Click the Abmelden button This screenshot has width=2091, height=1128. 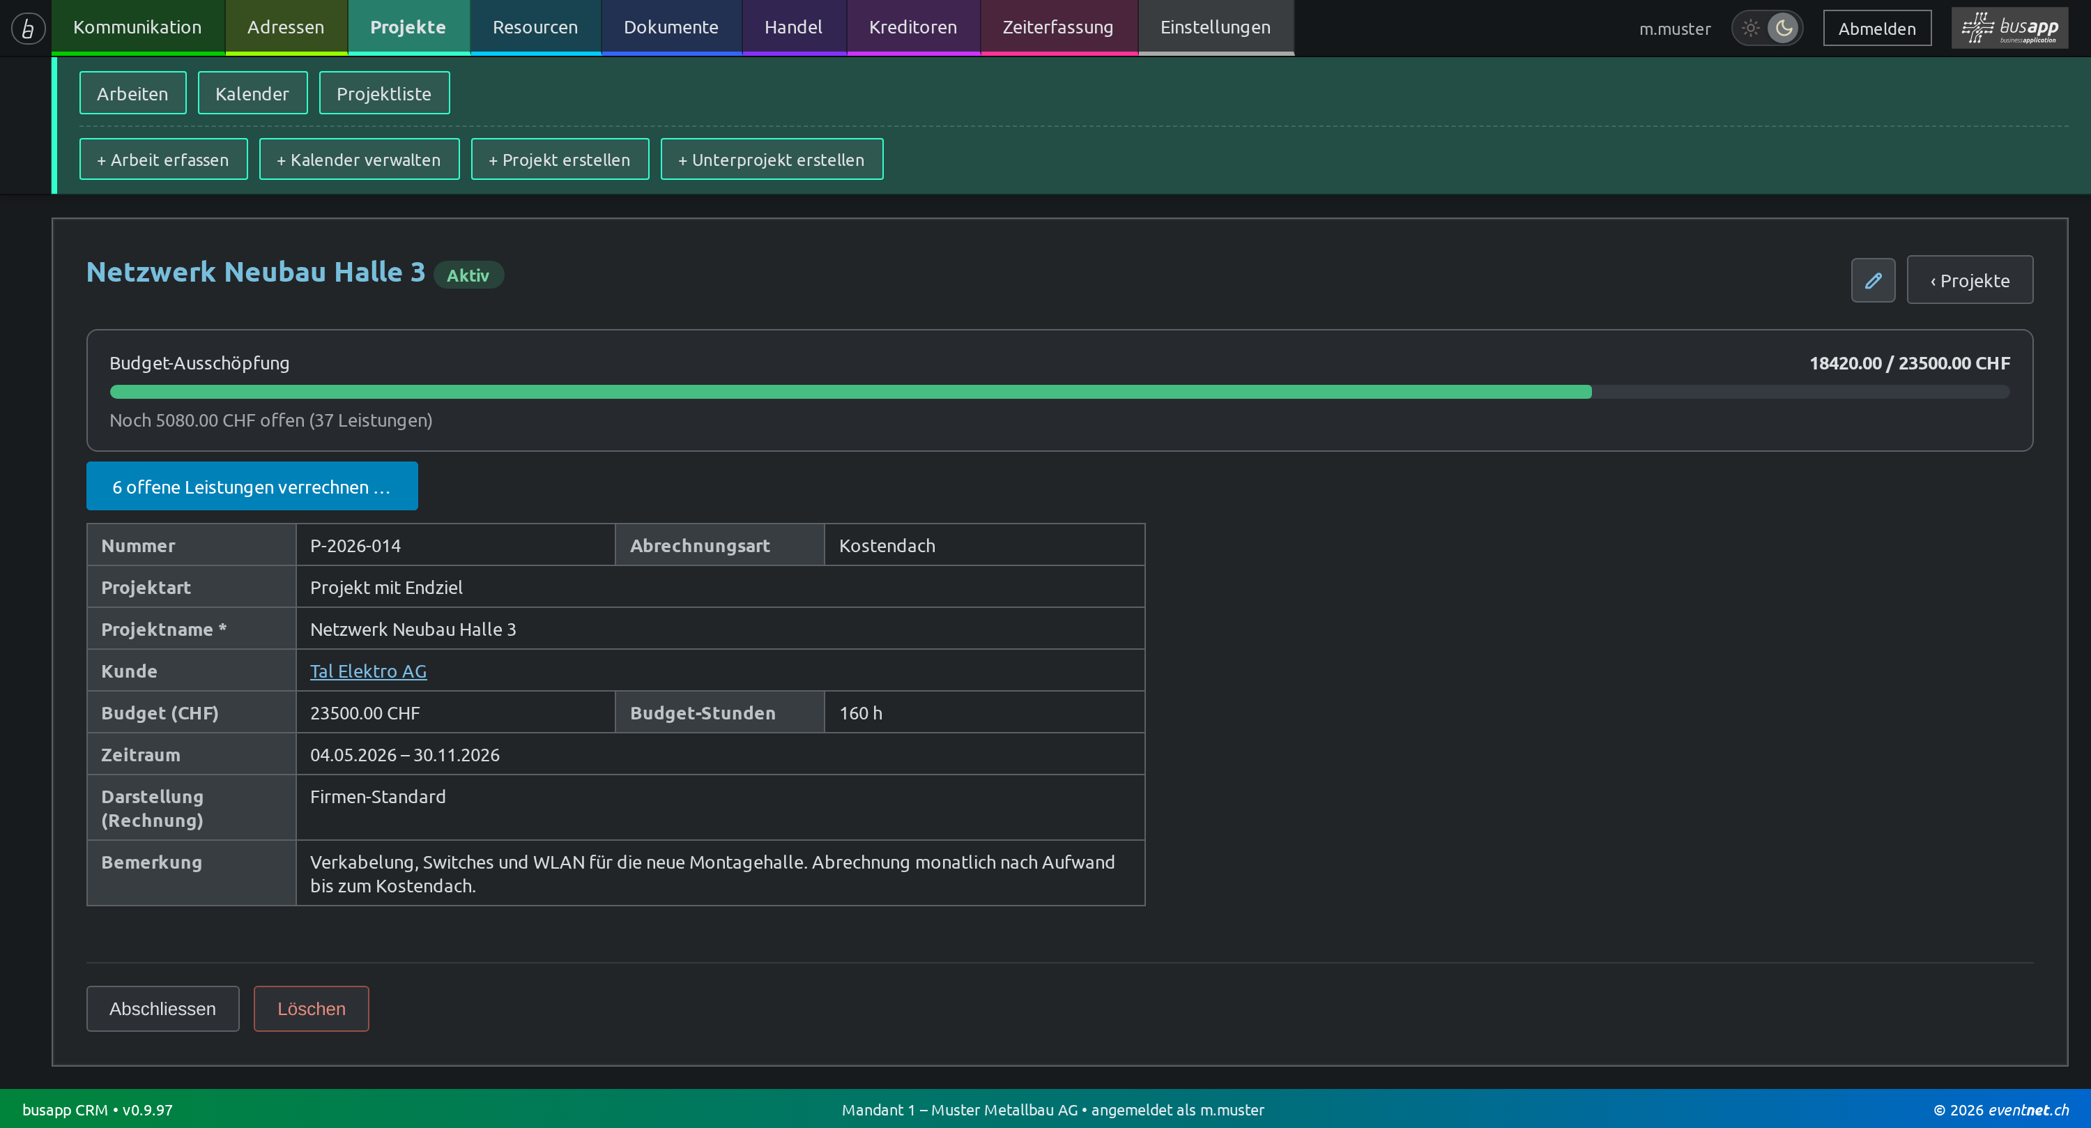coord(1877,29)
